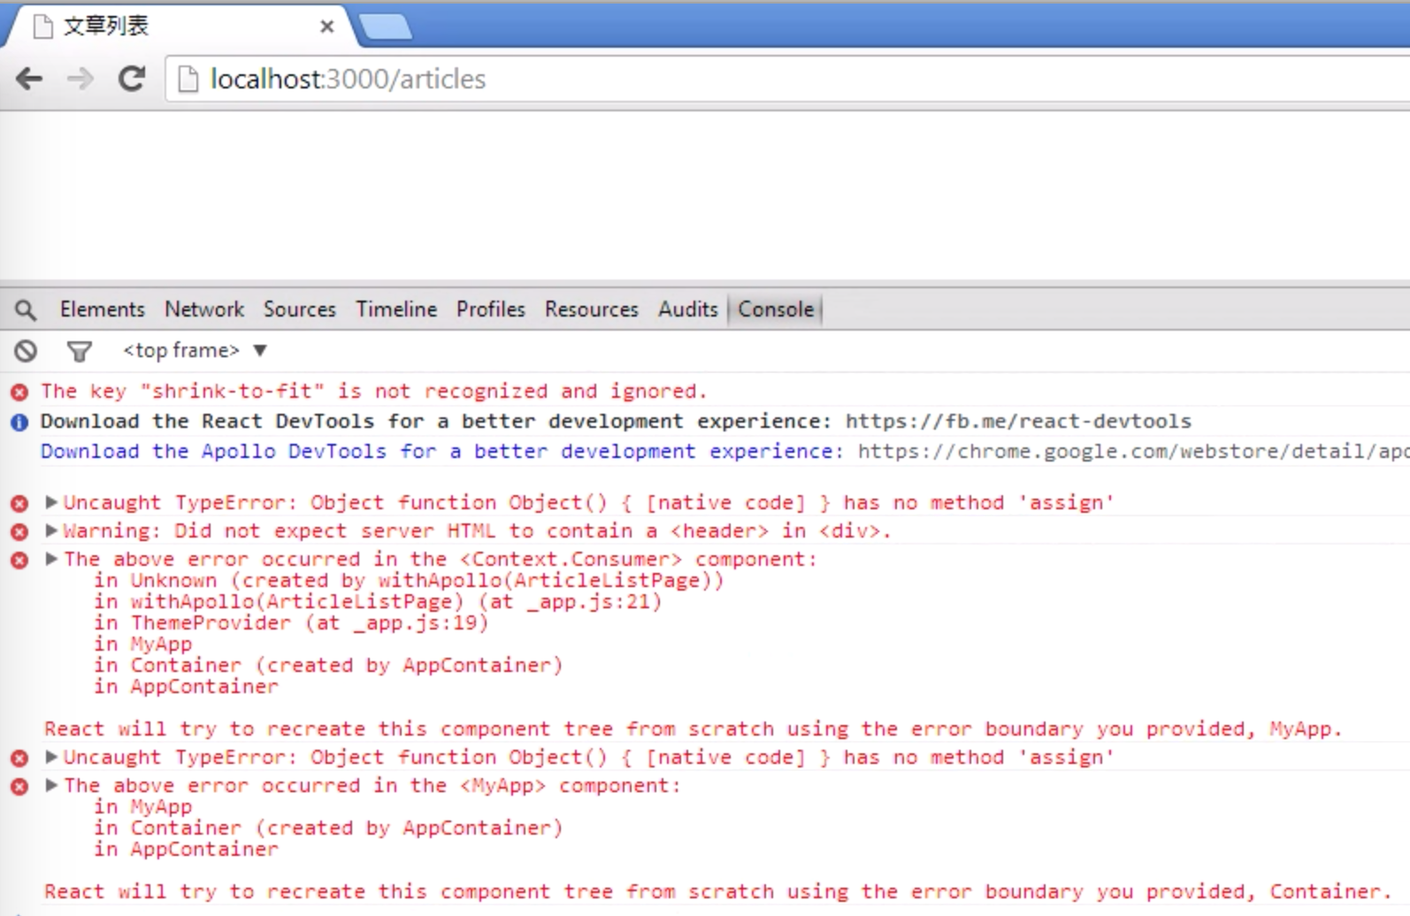Click the browser back arrow
Image resolution: width=1410 pixels, height=916 pixels.
coord(29,79)
